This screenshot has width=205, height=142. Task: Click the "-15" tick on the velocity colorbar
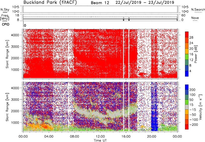click(x=193, y=110)
